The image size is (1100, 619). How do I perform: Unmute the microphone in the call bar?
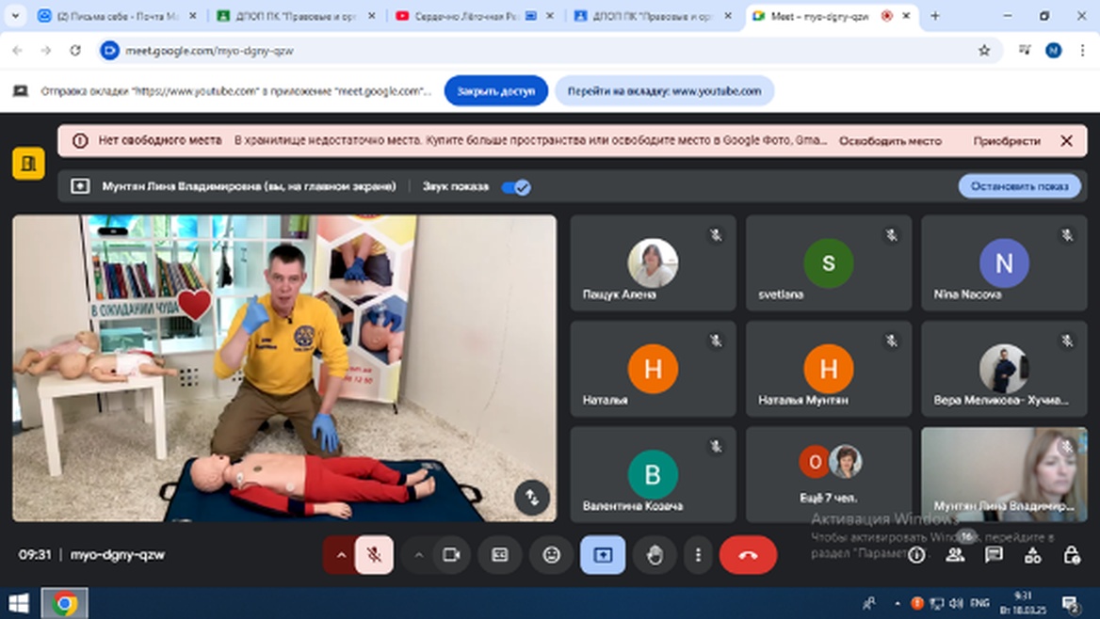coord(374,555)
